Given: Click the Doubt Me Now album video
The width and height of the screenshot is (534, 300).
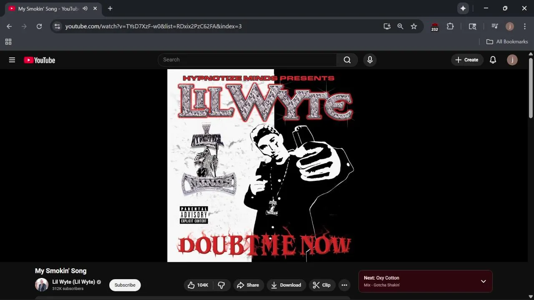Looking at the screenshot, I should [264, 165].
